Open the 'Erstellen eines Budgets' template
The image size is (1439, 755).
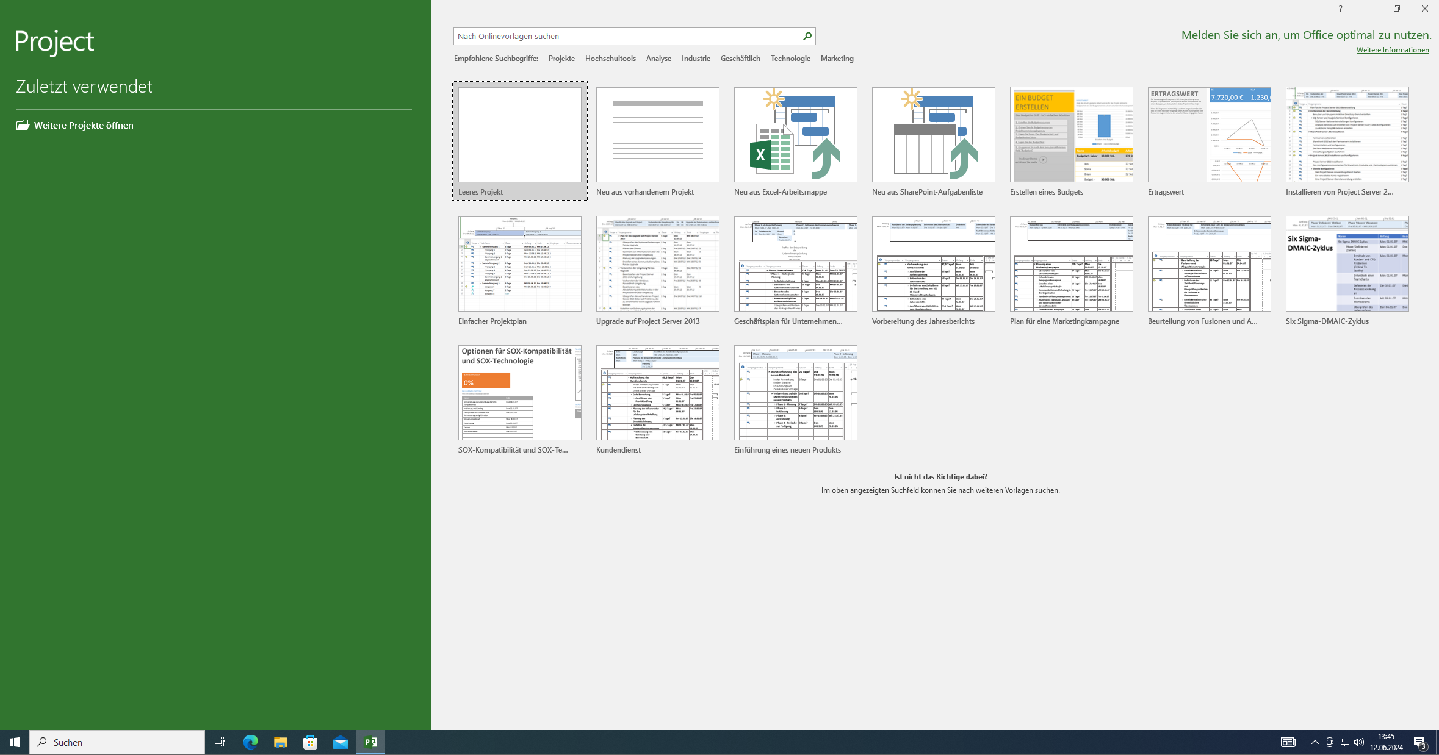click(x=1071, y=135)
